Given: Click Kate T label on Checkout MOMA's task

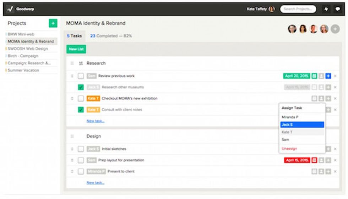Looking at the screenshot, I should 93,98.
